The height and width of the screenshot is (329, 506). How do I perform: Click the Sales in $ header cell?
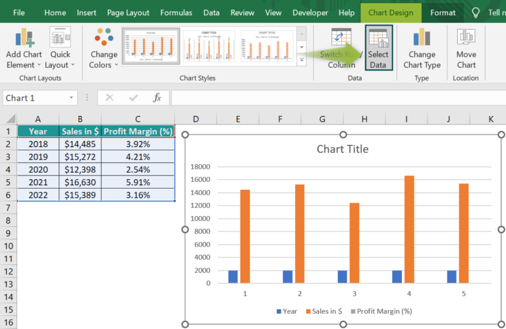pos(80,131)
